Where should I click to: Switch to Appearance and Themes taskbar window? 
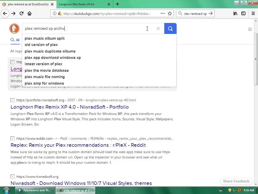click(x=35, y=190)
